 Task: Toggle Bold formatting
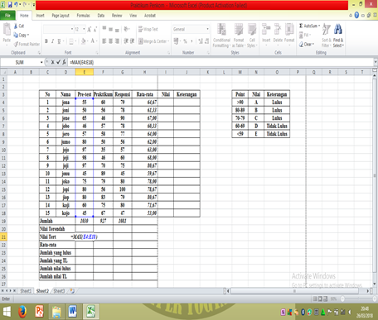coord(46,41)
